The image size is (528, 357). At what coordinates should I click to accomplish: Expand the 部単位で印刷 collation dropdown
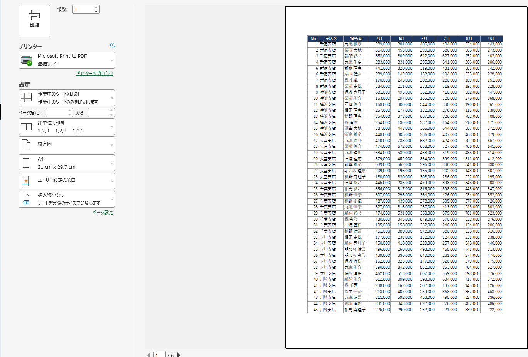coord(67,127)
